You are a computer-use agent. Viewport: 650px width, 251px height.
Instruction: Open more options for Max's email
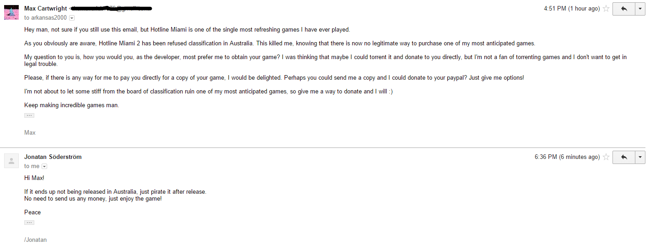[640, 9]
